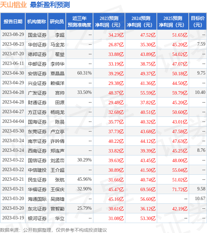Click the 安信证券 institution cell
Screen dimensions: 207x233
point(37,74)
